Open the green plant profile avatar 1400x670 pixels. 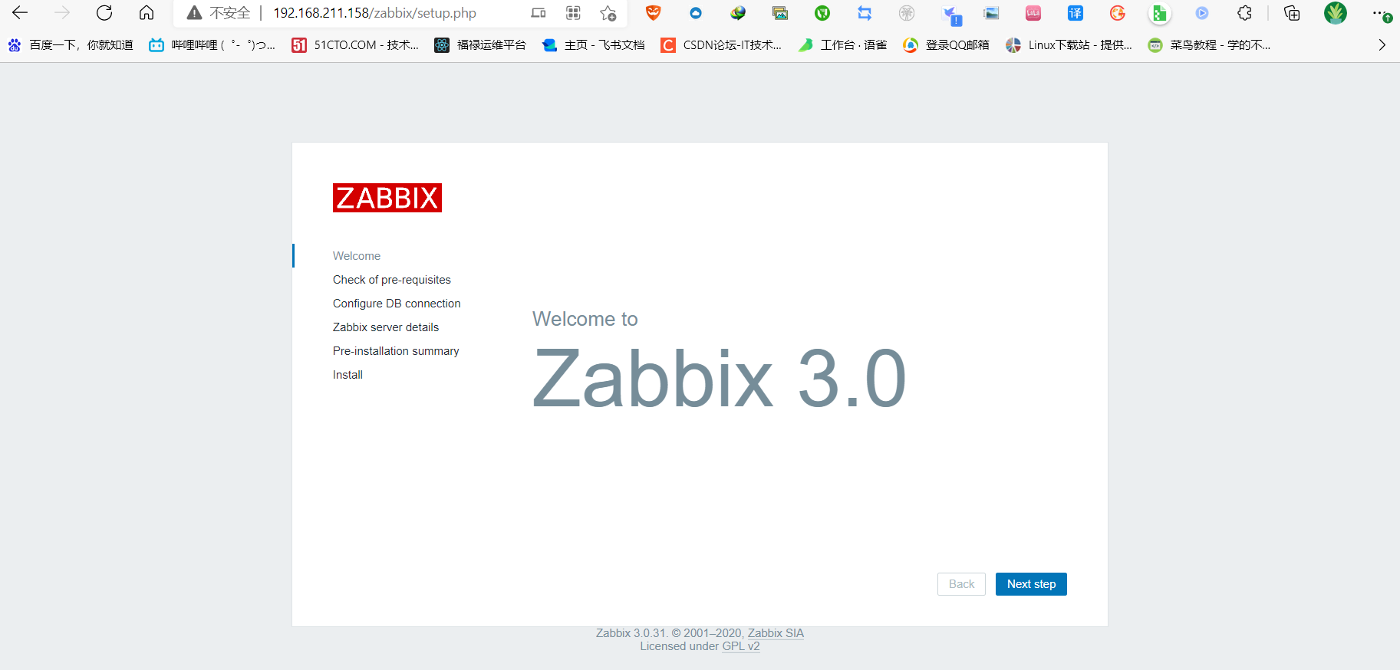(1336, 13)
